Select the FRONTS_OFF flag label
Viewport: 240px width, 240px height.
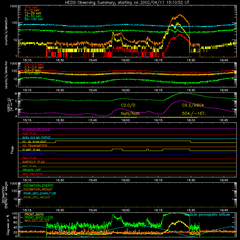point(32,170)
